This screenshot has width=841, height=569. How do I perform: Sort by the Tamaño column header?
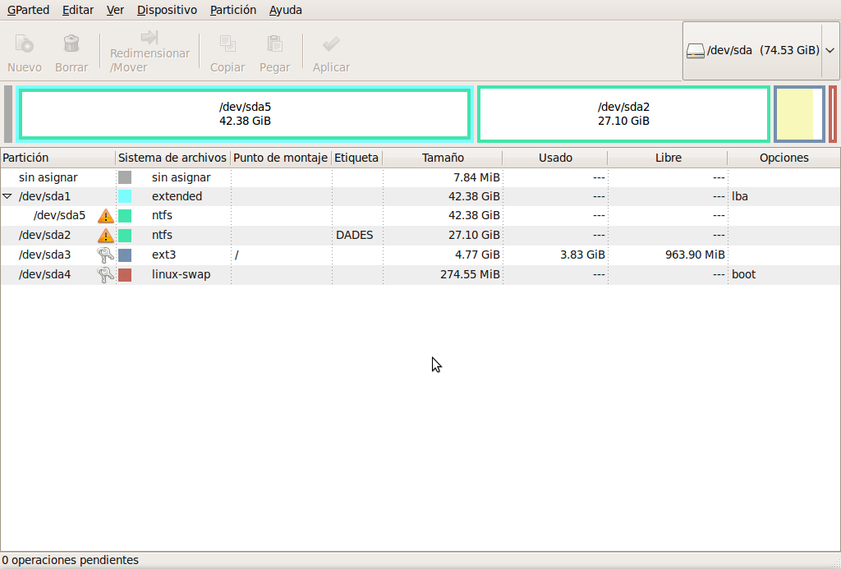[x=442, y=158]
